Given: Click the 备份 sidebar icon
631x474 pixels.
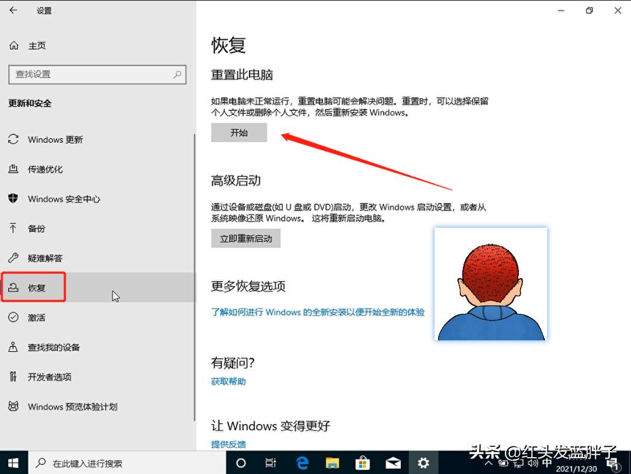Looking at the screenshot, I should (x=36, y=228).
